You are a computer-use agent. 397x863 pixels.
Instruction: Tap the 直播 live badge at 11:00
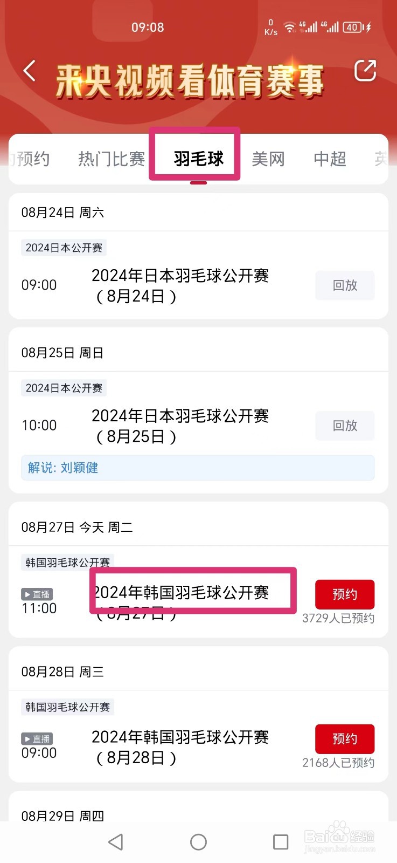pyautogui.click(x=37, y=594)
